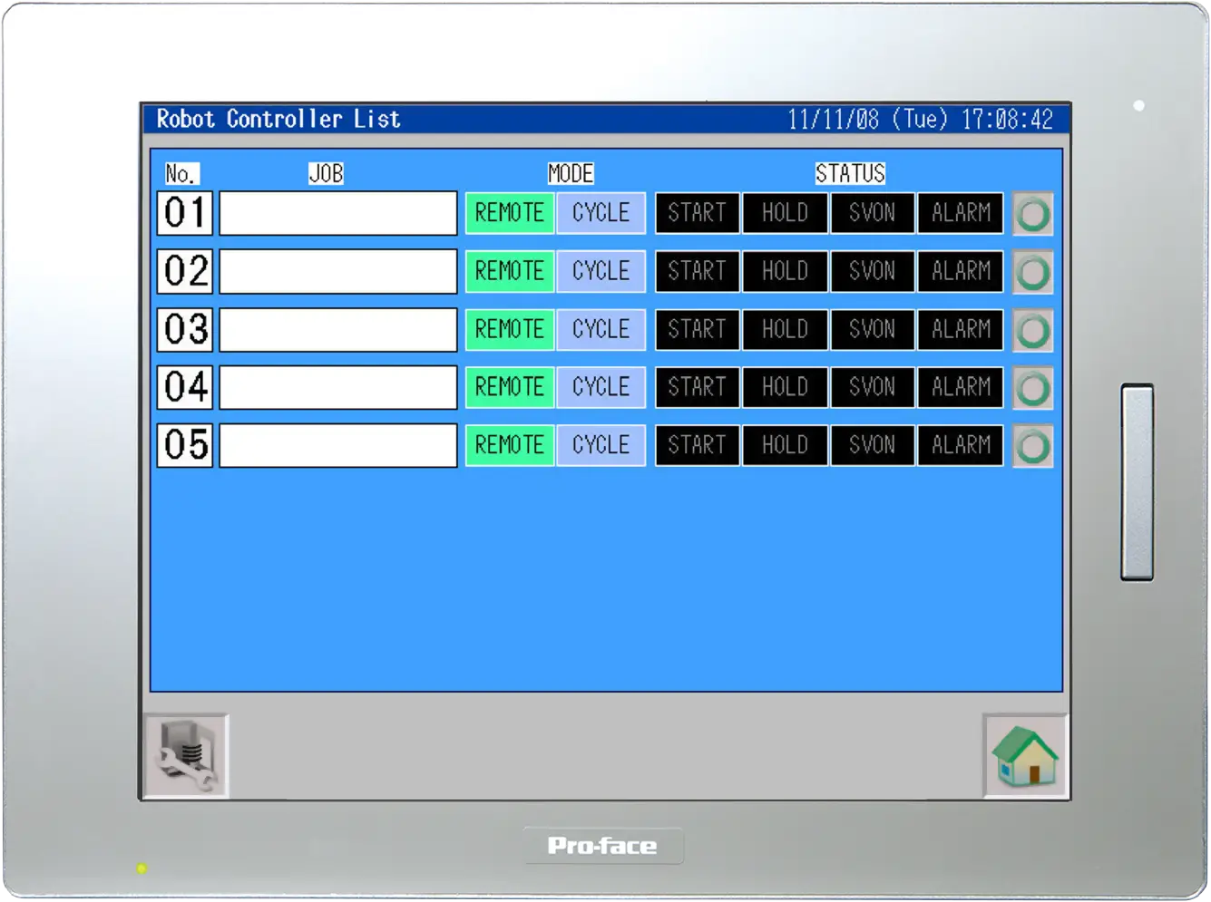Click the JOB field of robot 01
This screenshot has height=902, width=1211.
338,213
